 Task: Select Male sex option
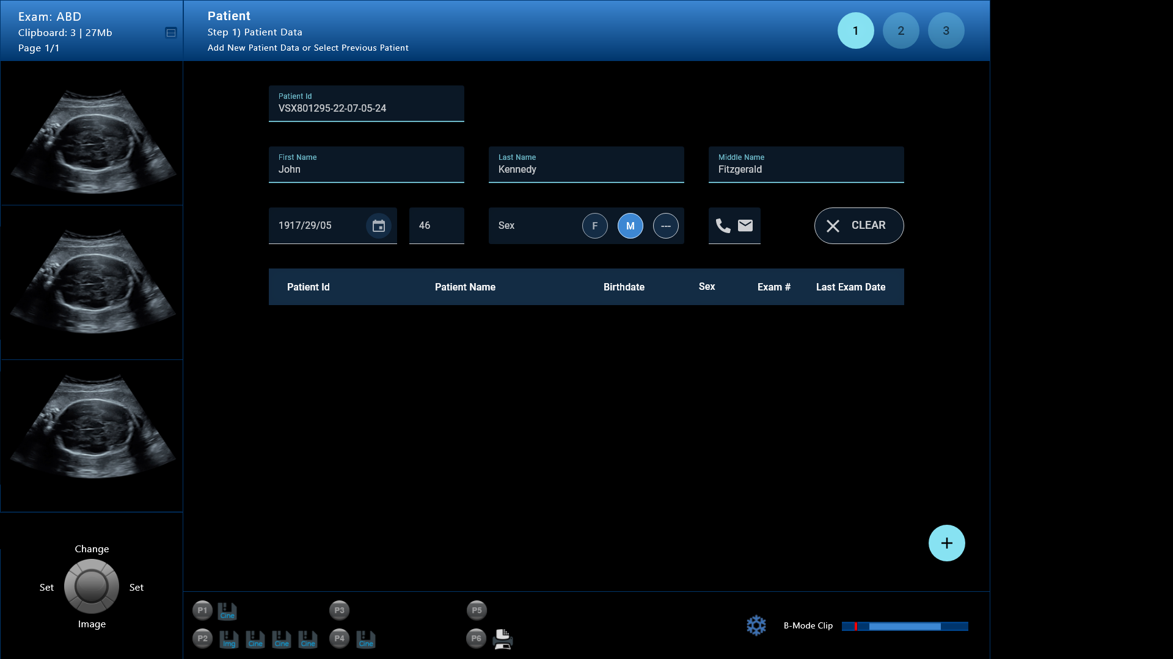(630, 226)
